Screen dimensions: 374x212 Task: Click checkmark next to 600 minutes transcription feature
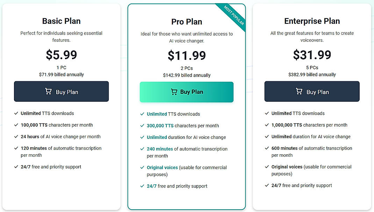coord(267,148)
